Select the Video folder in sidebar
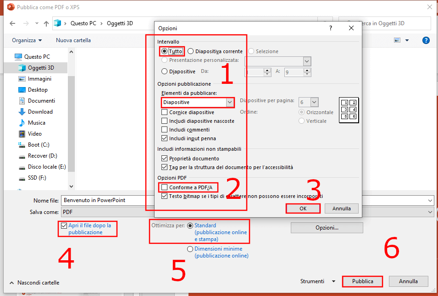This screenshot has height=296, width=438. [34, 134]
